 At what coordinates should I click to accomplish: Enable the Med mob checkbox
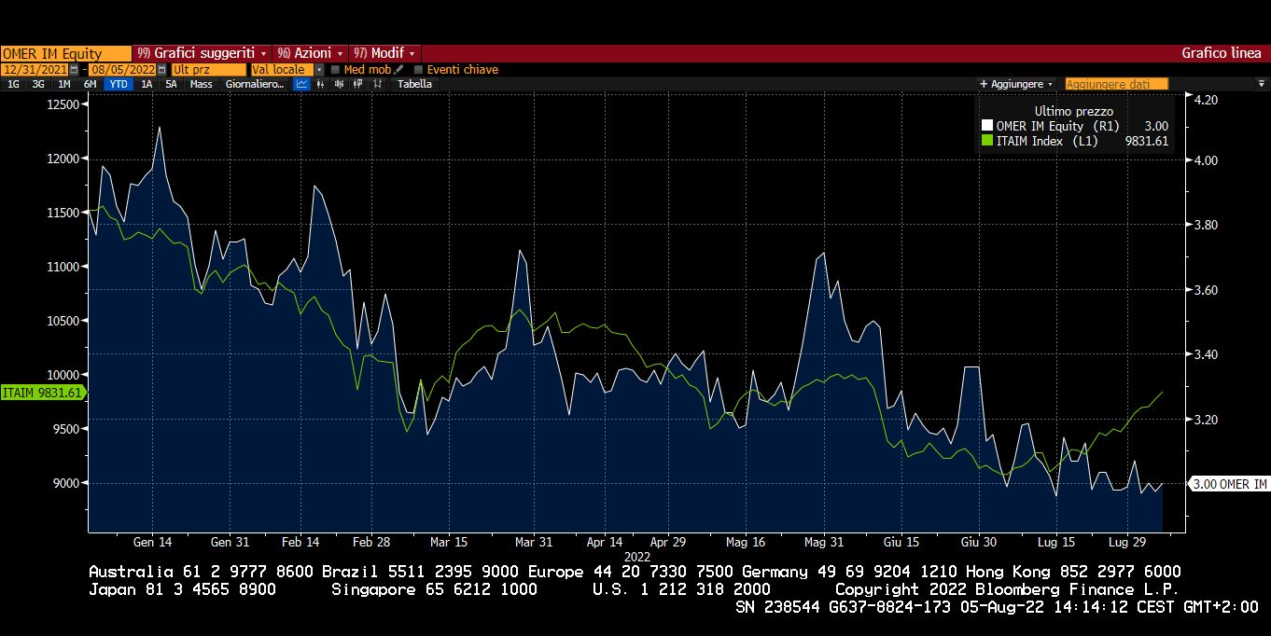[x=336, y=70]
